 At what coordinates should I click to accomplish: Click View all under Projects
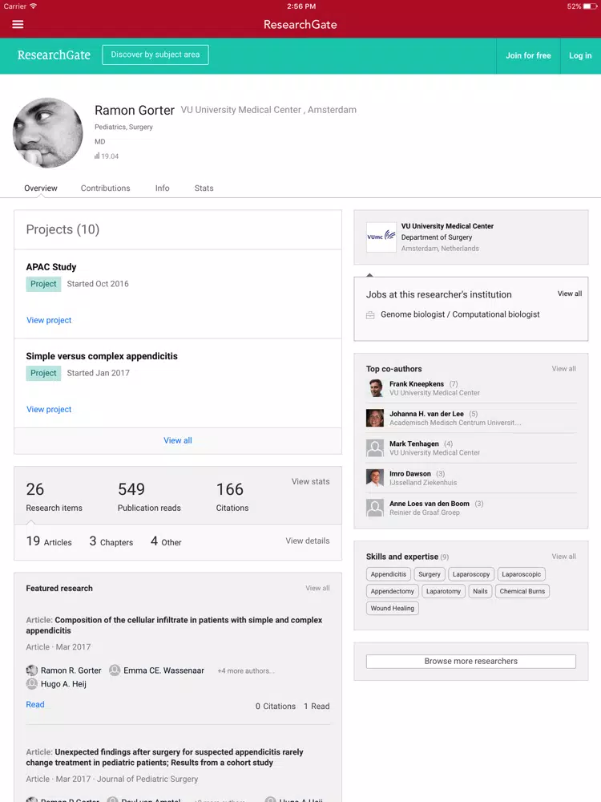click(x=178, y=440)
